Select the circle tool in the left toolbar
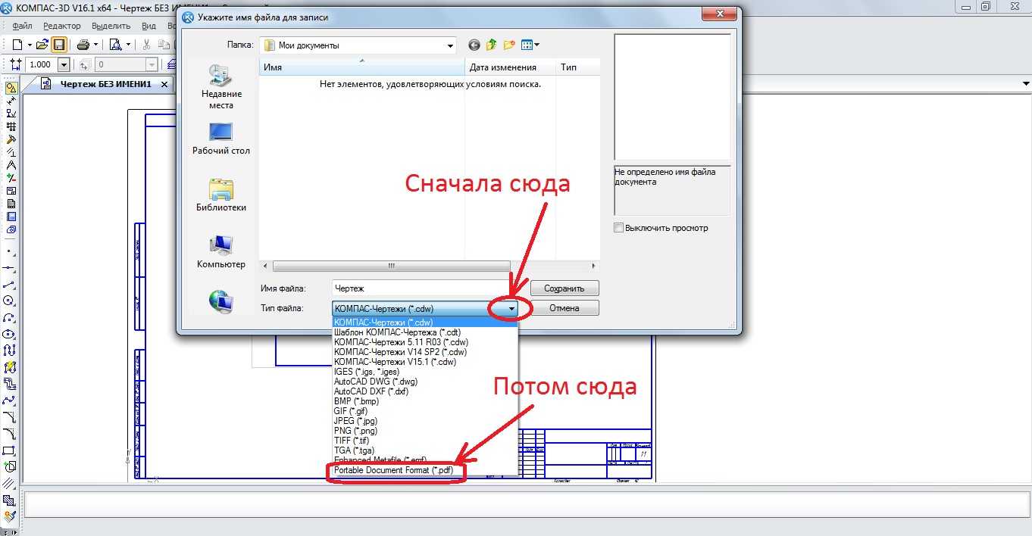Viewport: 1032px width, 536px height. [x=10, y=301]
